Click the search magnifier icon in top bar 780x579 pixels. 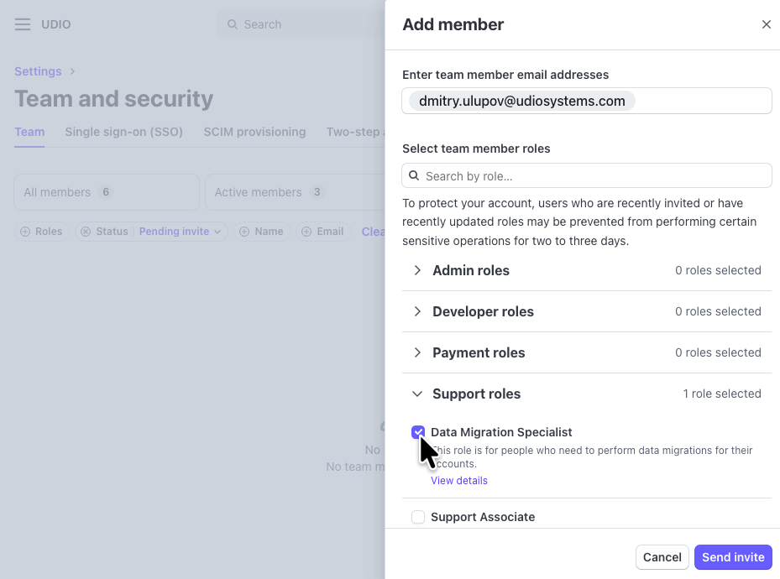233,24
